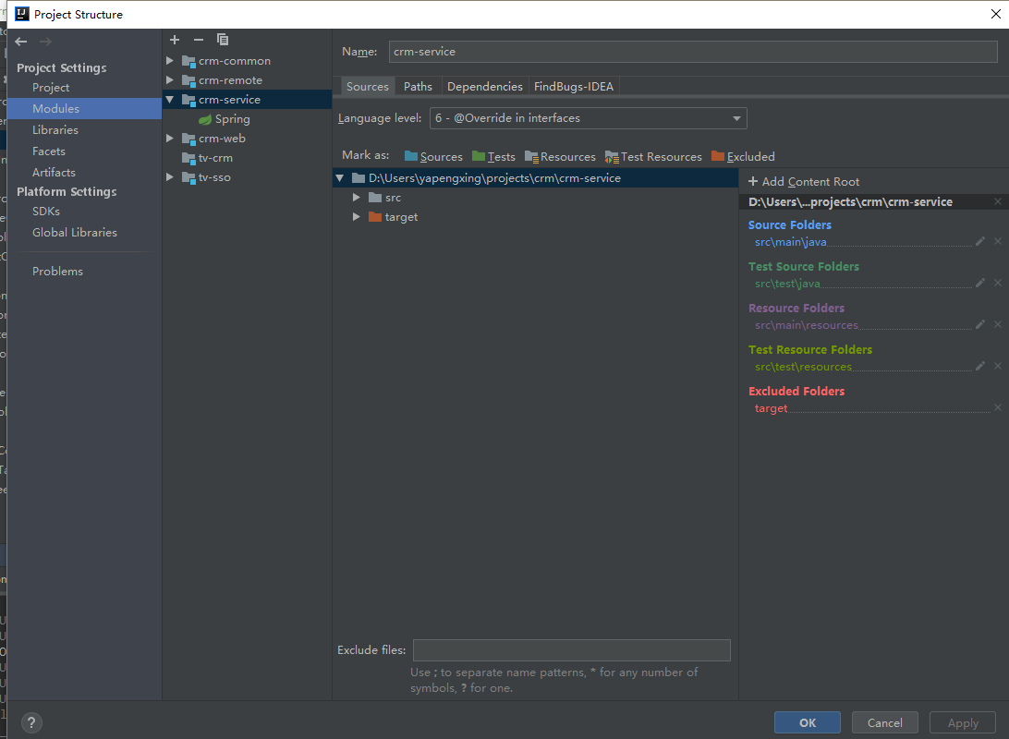Open Project settings section
This screenshot has height=739, width=1009.
(51, 88)
